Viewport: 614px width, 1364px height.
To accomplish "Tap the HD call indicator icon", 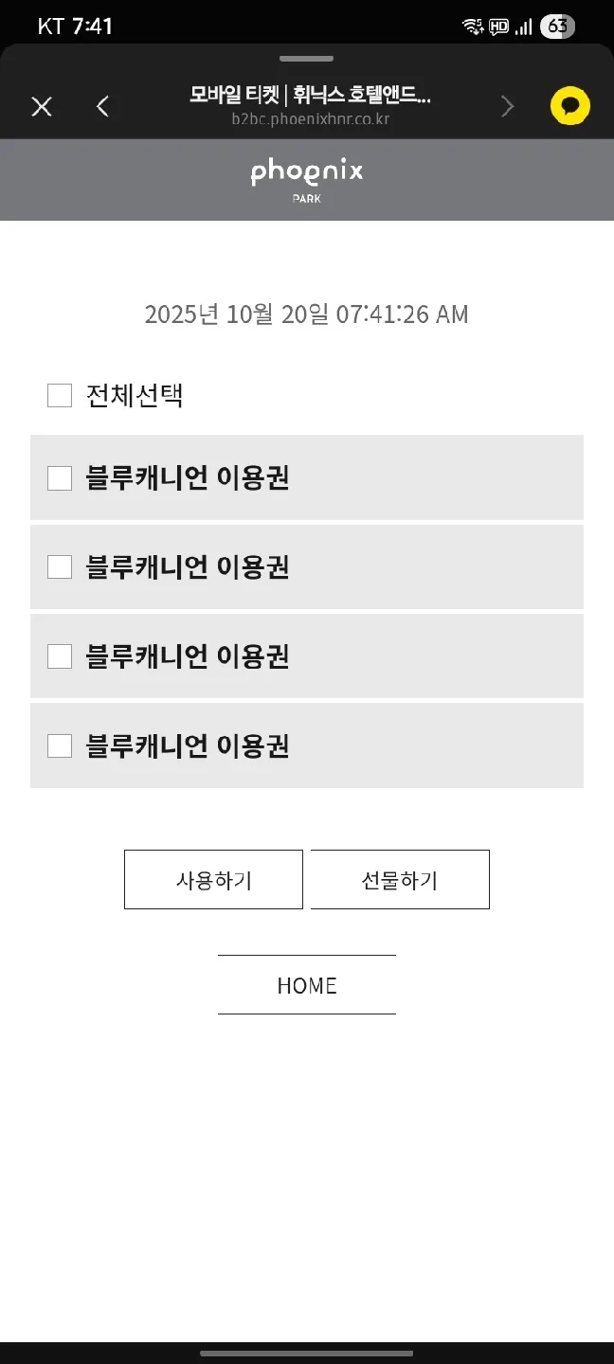I will 498,27.
